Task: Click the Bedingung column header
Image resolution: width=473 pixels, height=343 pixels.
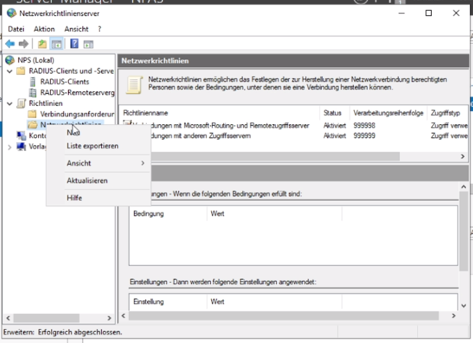Action: pyautogui.click(x=168, y=214)
